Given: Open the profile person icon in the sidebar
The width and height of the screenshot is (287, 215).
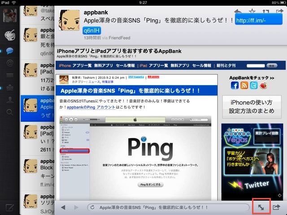Looking at the screenshot, I should click(x=10, y=100).
